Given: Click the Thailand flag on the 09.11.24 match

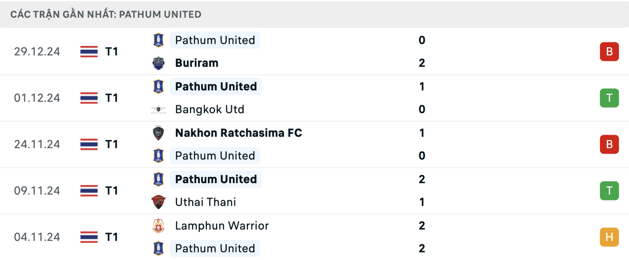Looking at the screenshot, I should click(x=89, y=191).
